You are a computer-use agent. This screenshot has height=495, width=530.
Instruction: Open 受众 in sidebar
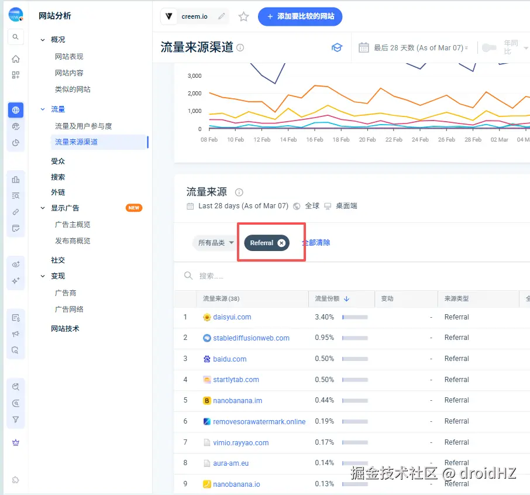[x=58, y=161]
